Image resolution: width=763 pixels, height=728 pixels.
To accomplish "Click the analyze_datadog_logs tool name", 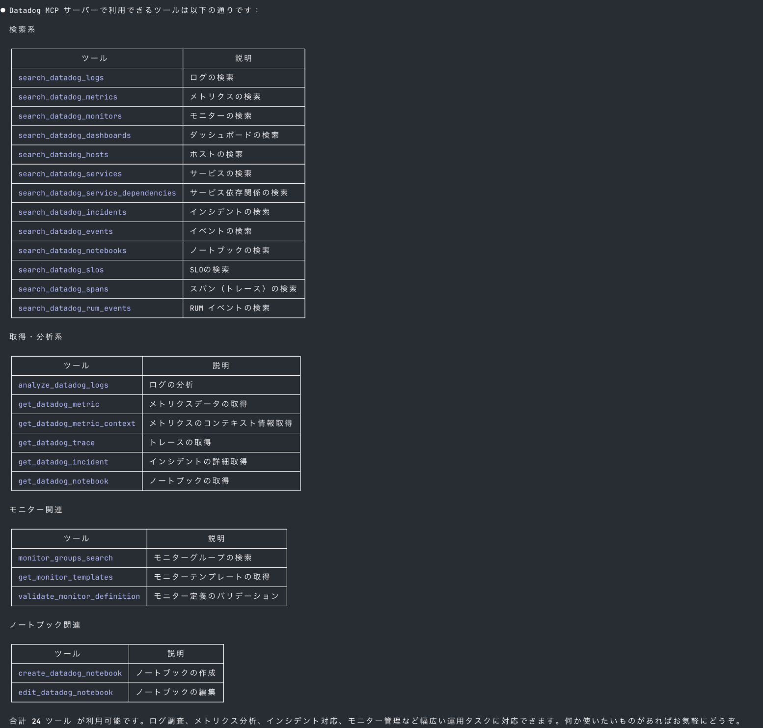I will pyautogui.click(x=63, y=385).
